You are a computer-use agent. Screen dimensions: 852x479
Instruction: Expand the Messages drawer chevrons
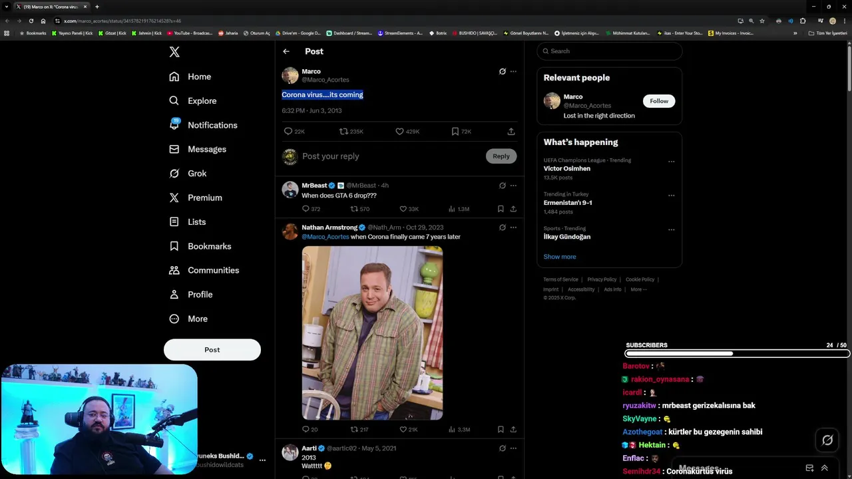824,468
